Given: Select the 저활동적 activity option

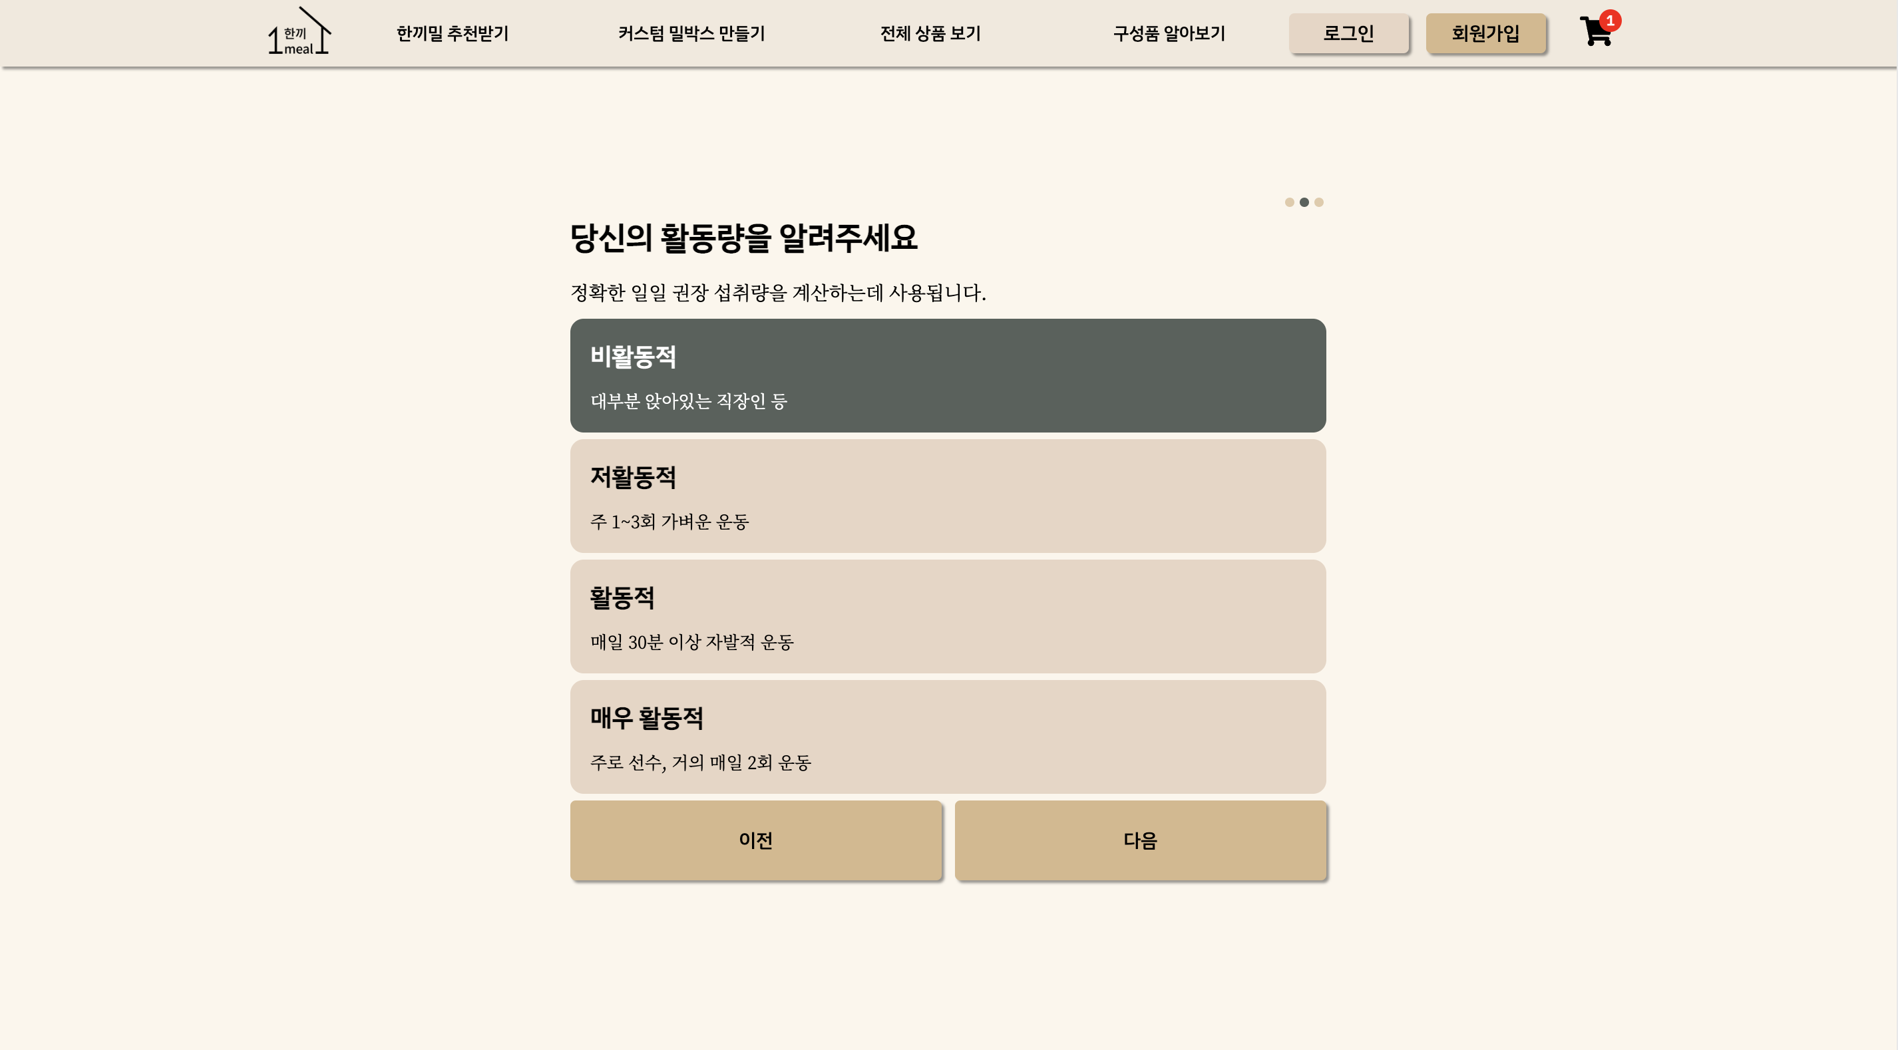Looking at the screenshot, I should [x=948, y=496].
